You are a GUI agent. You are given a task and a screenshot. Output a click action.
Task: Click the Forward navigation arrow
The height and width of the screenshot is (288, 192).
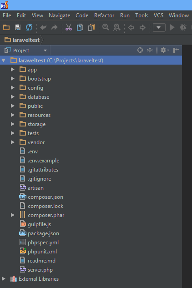coord(142,28)
